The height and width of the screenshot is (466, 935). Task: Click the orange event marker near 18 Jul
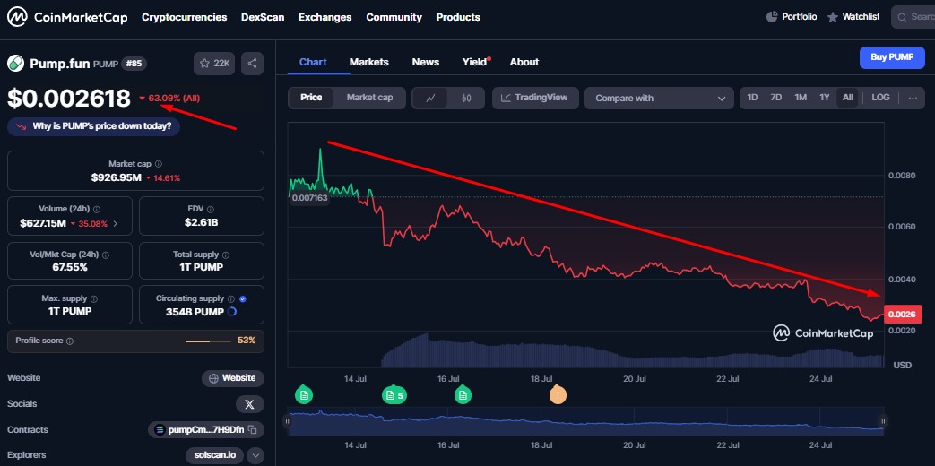[x=558, y=394]
